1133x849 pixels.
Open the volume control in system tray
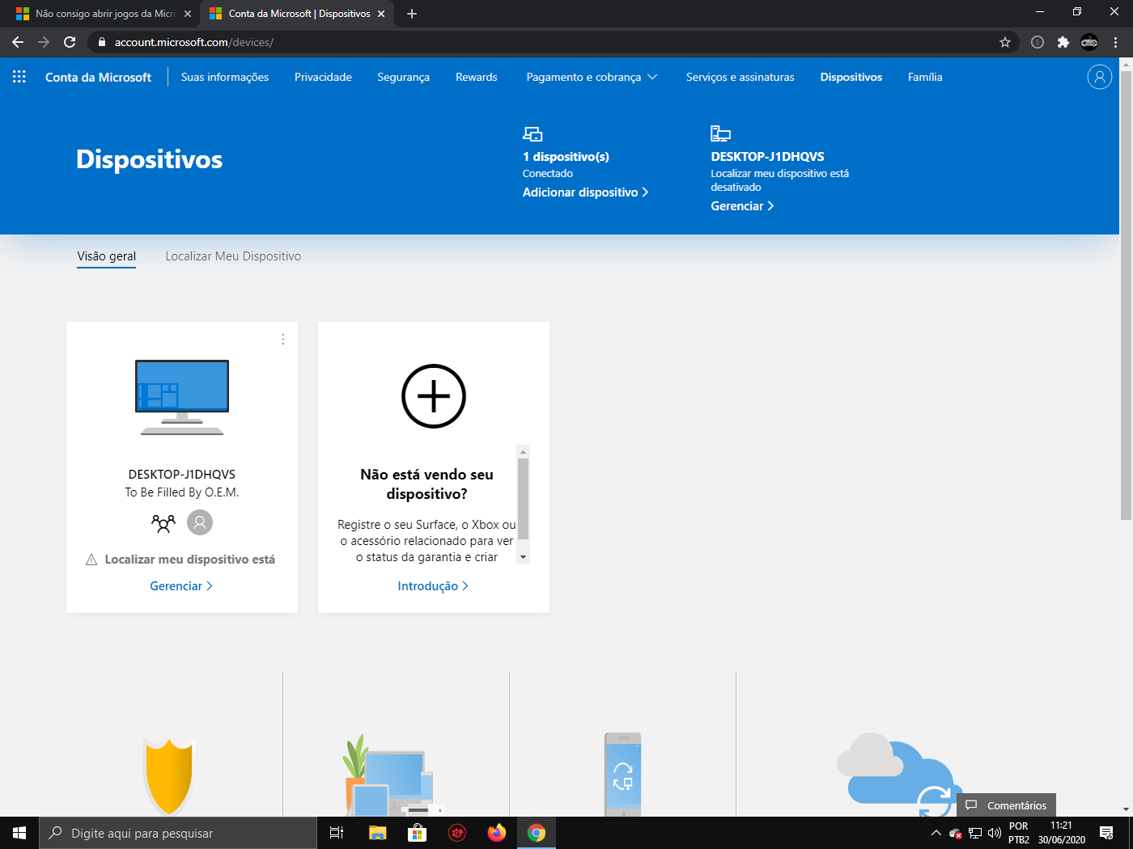tap(995, 833)
